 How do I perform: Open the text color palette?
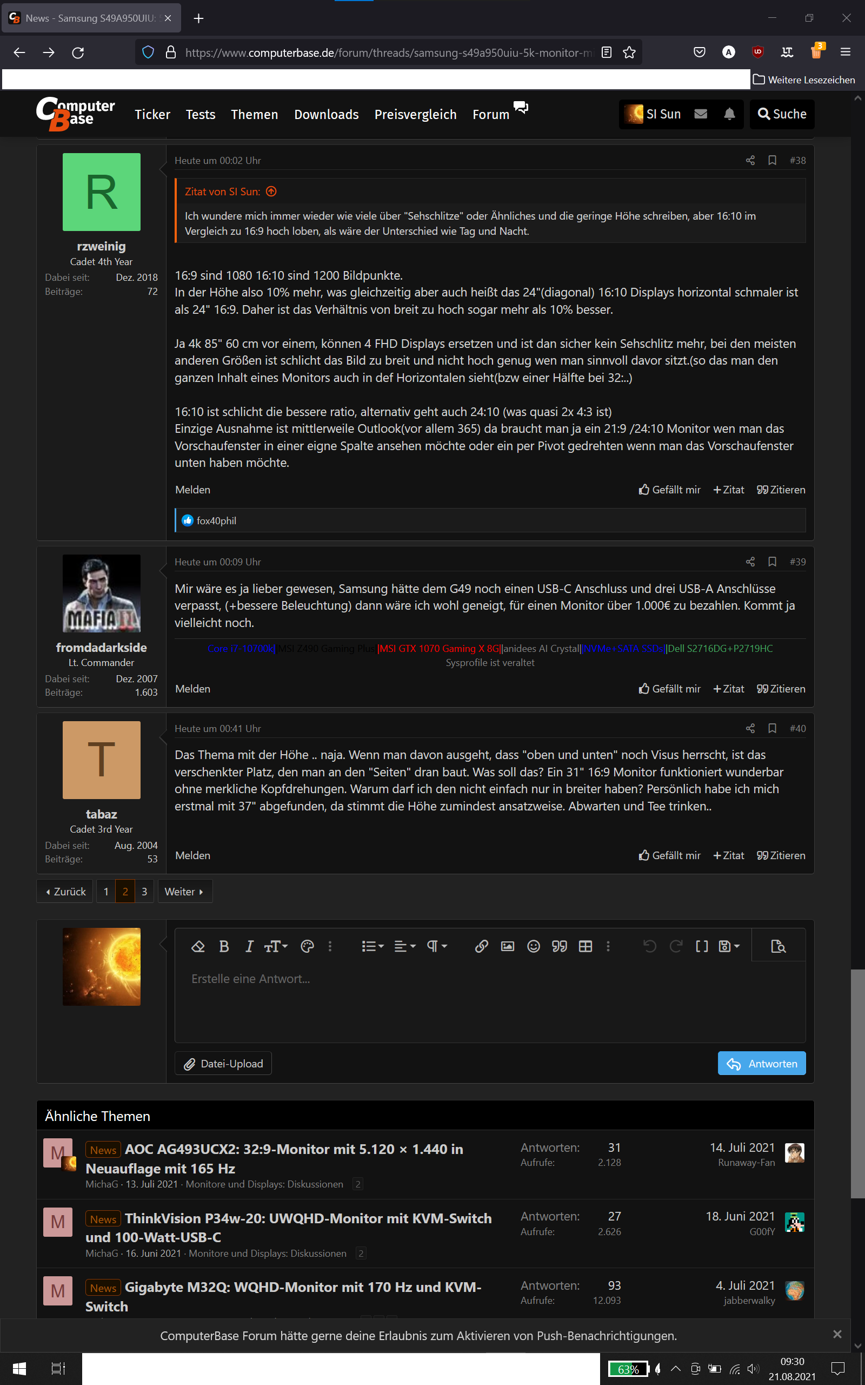tap(307, 946)
